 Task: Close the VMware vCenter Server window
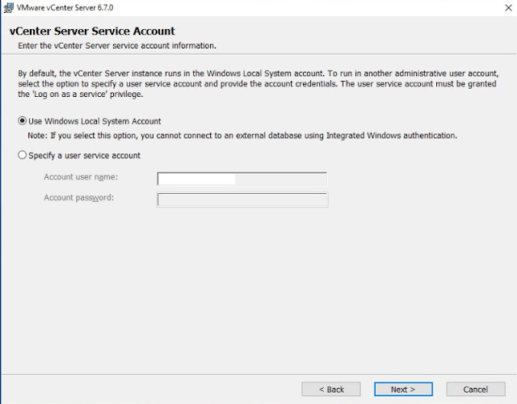pos(508,7)
